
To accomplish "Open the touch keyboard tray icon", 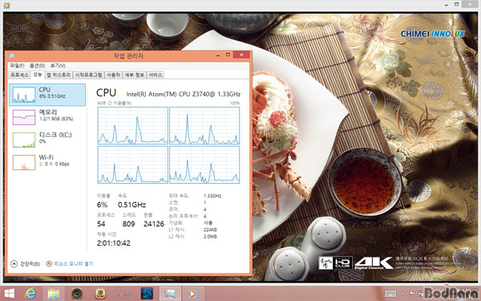I will [x=390, y=294].
